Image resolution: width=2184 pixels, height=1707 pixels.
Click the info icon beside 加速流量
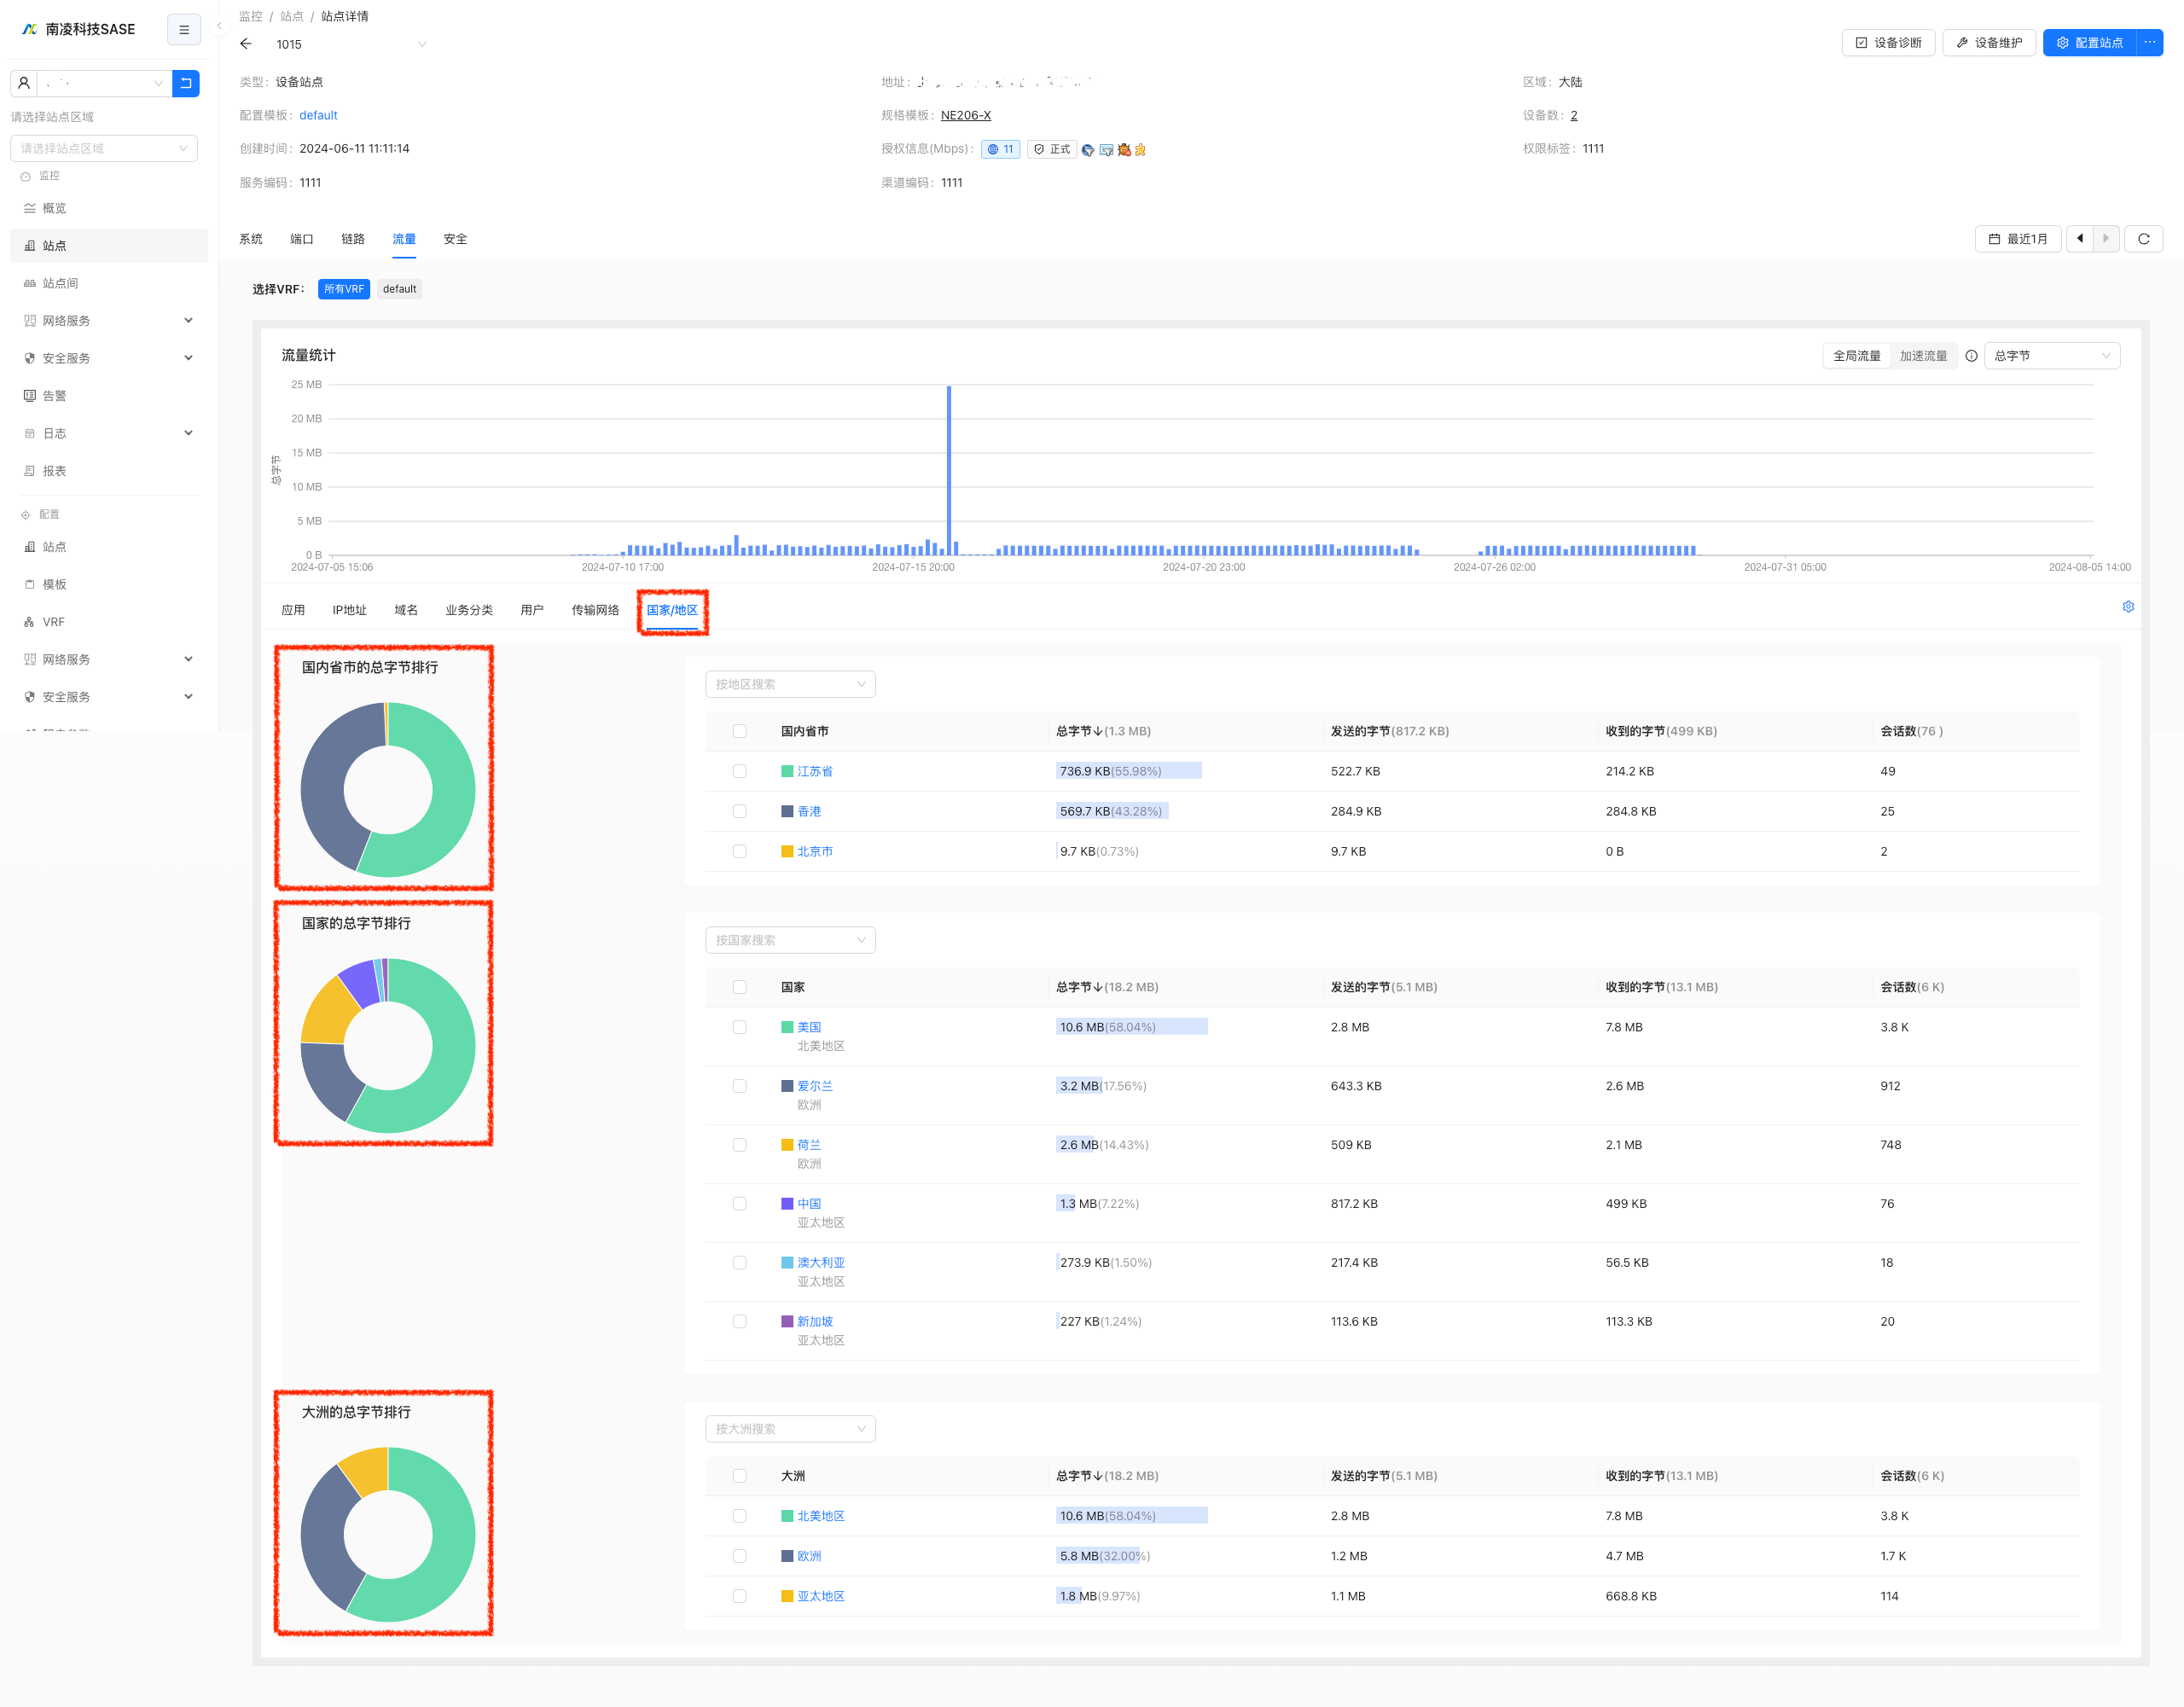click(x=1971, y=356)
